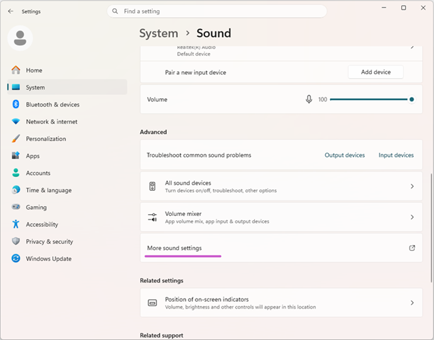Click the vertical scrollbar of Sound page
Viewport: 434px width, 340px height.
(431, 228)
